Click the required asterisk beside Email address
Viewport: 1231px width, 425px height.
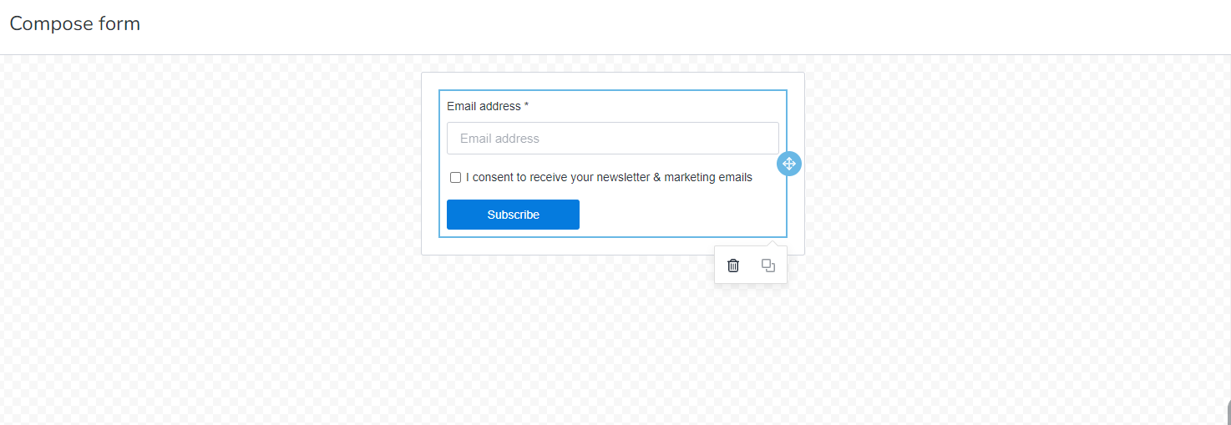tap(526, 106)
